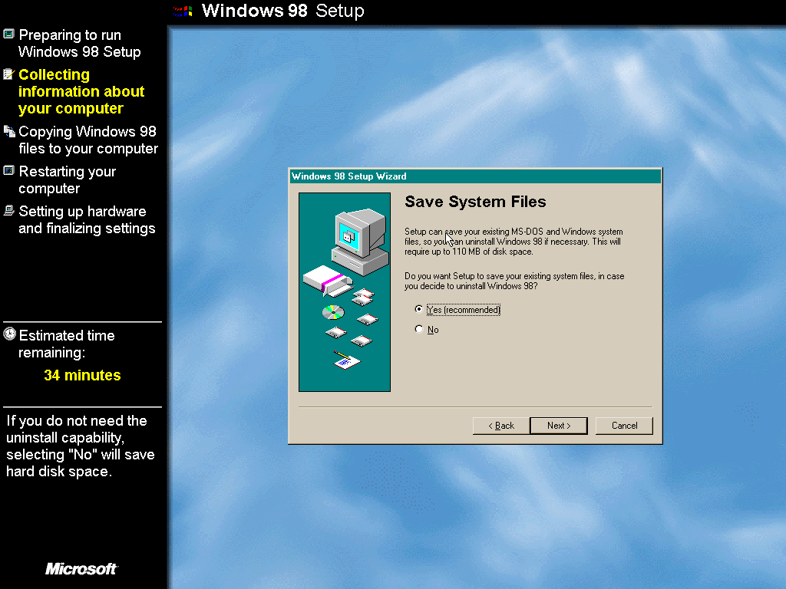
Task: Click the CD disc in the wizard illustration
Action: pos(333,313)
